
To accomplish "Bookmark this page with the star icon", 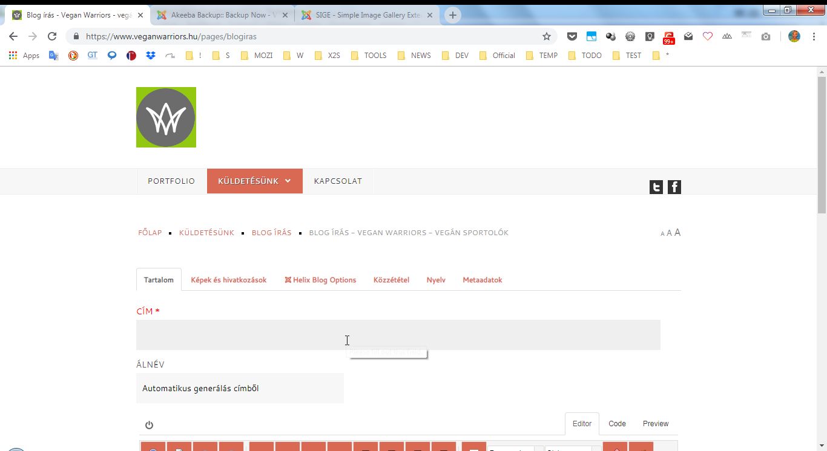I will [546, 36].
